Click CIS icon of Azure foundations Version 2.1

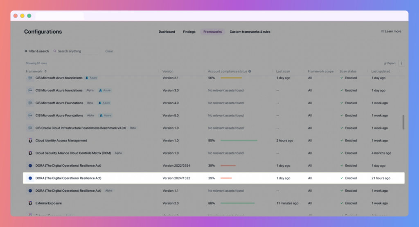[30, 78]
